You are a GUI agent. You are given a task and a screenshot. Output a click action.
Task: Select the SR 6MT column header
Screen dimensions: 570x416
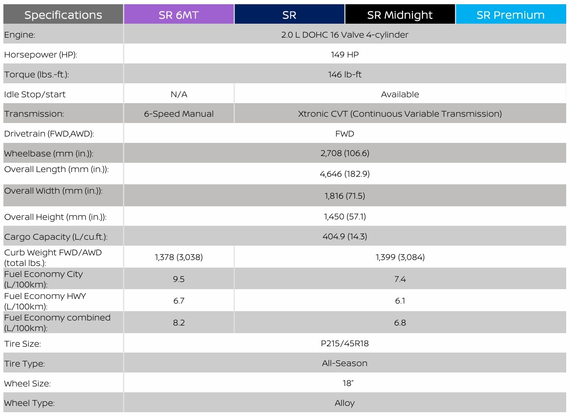pos(179,15)
